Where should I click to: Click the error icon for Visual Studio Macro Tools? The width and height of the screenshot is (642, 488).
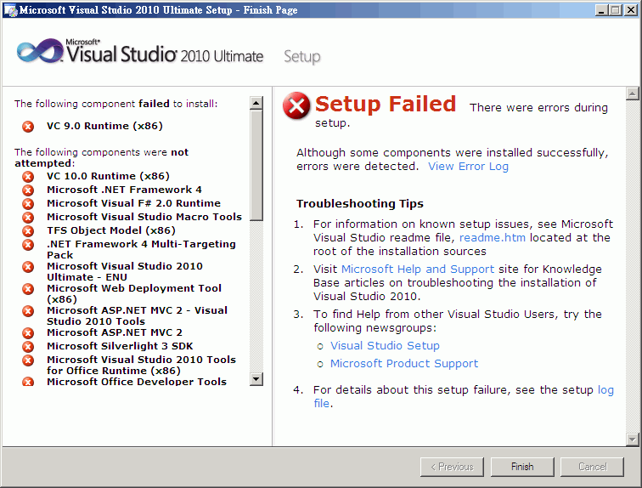(28, 218)
